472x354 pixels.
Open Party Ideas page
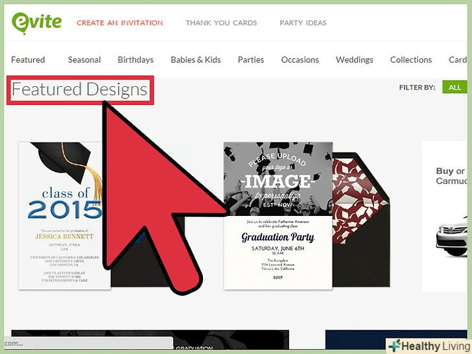pyautogui.click(x=303, y=23)
